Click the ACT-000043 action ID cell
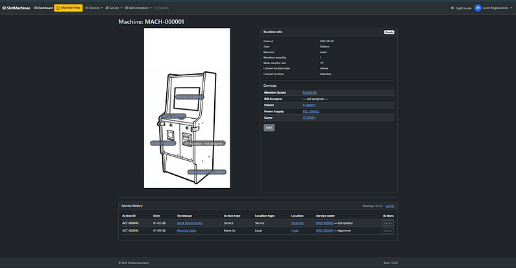The image size is (516, 268). [130, 223]
